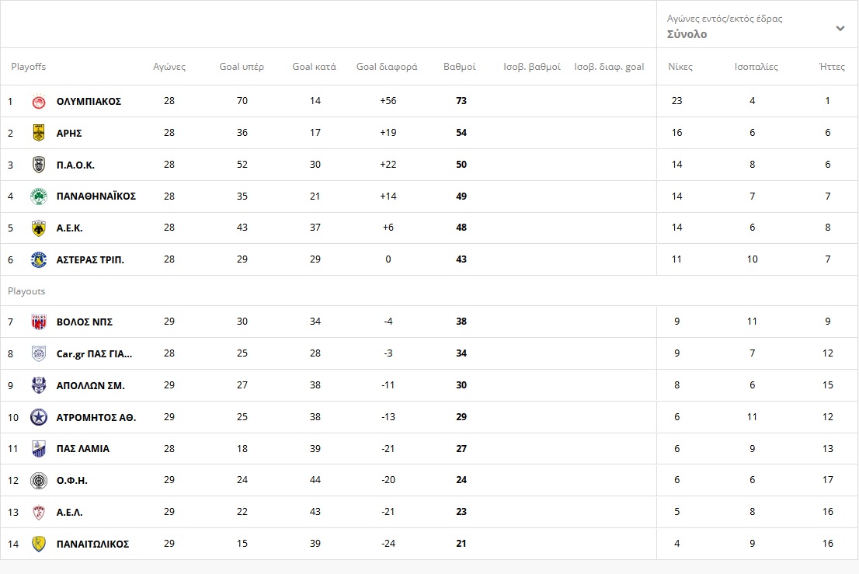This screenshot has width=859, height=574.
Task: Open ΠΑΝΑΘΗΝΑΪΚΟΣ team link
Action: coord(96,196)
